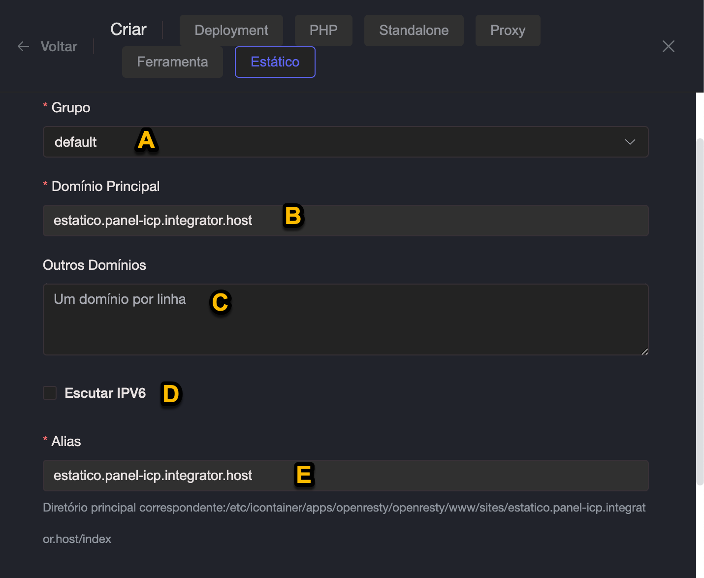Enable the Escutar IPV6 checkbox

pos(50,393)
